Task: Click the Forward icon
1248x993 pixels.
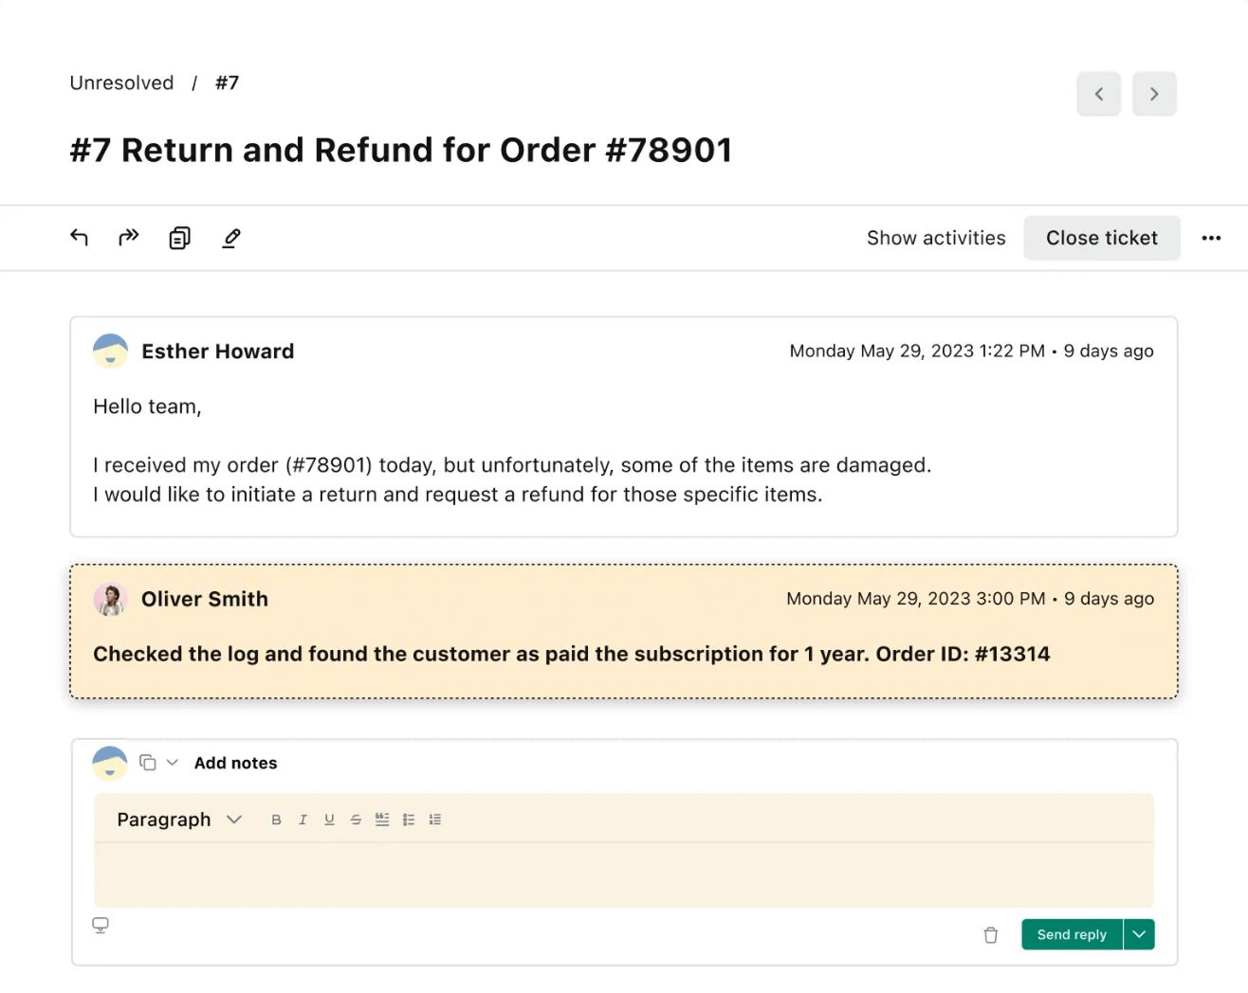Action: coord(128,237)
